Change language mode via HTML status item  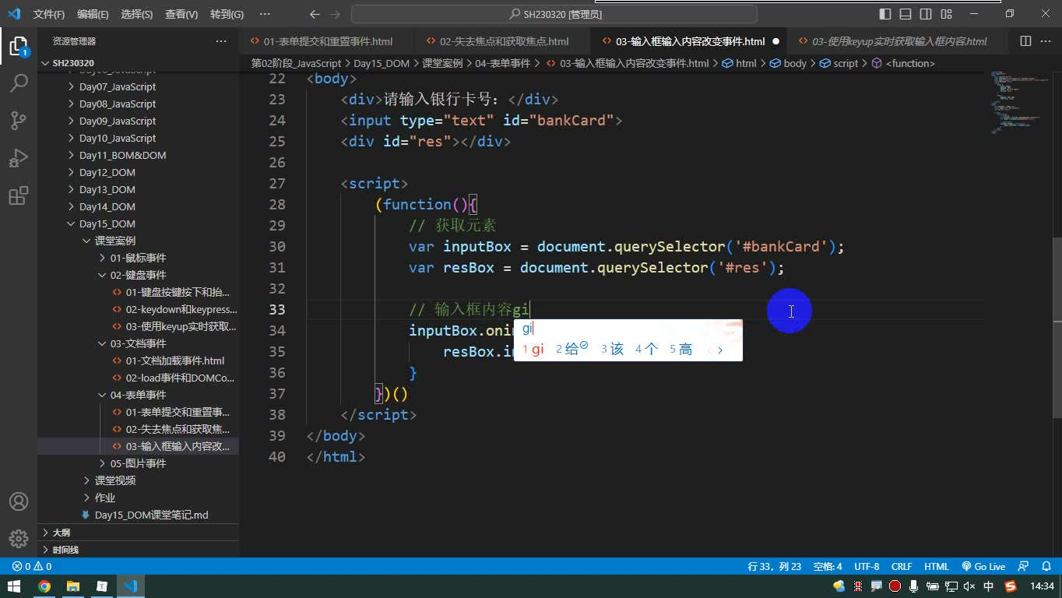click(x=936, y=567)
